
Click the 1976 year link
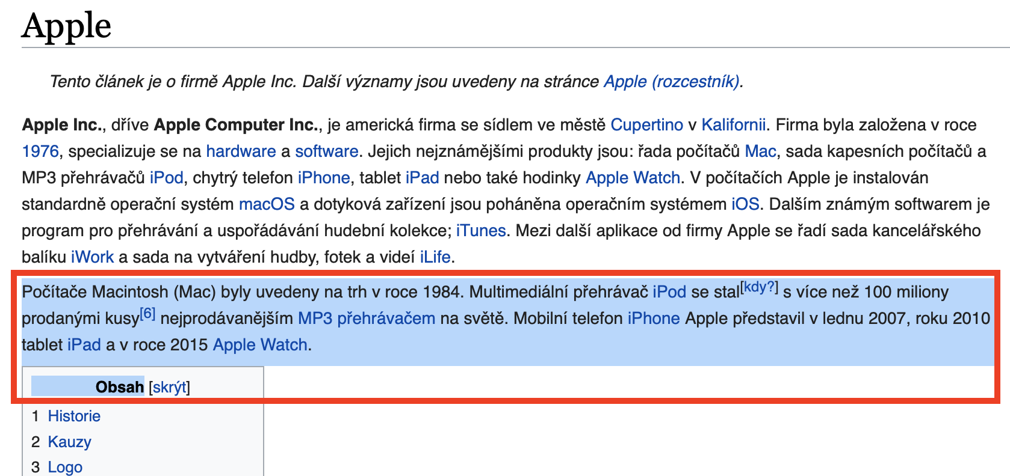point(40,151)
